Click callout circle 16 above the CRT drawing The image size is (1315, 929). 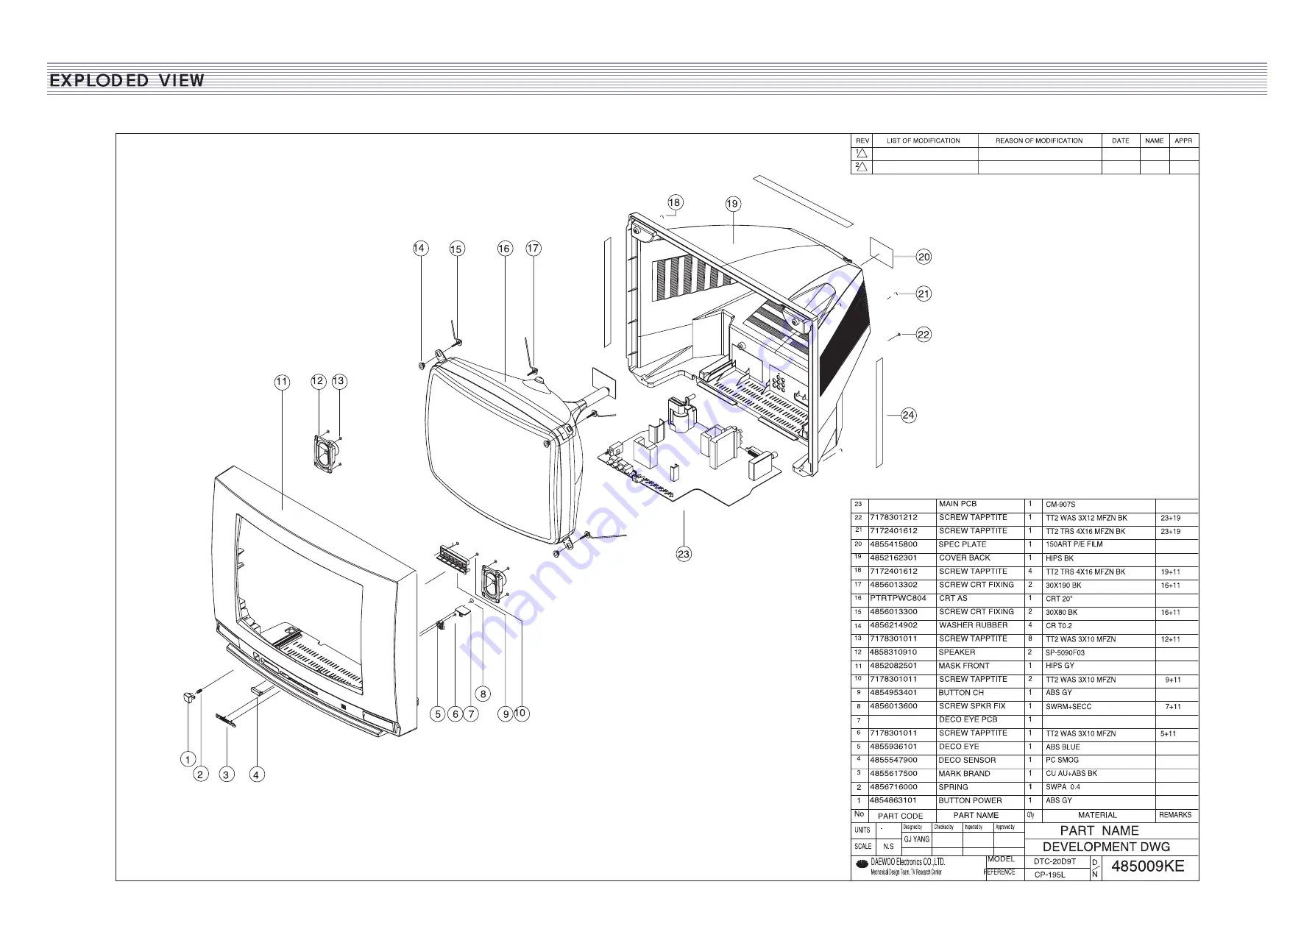pyautogui.click(x=504, y=249)
